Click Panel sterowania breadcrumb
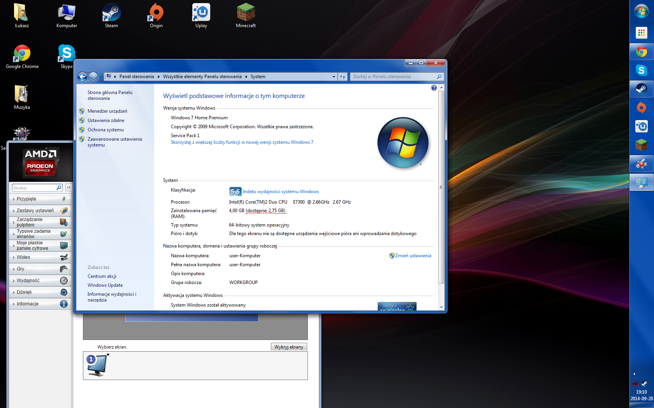This screenshot has height=408, width=654. [137, 77]
